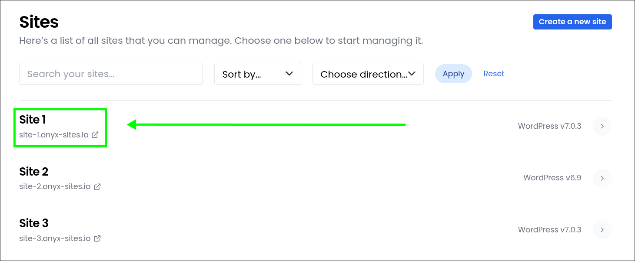Open the Choose direction dropdown
The width and height of the screenshot is (635, 261).
click(368, 74)
